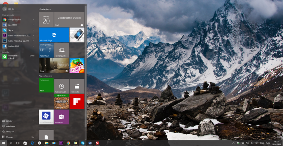Open the Photos app on the taskbar
Image resolution: width=283 pixels, height=146 pixels.
(x=54, y=143)
